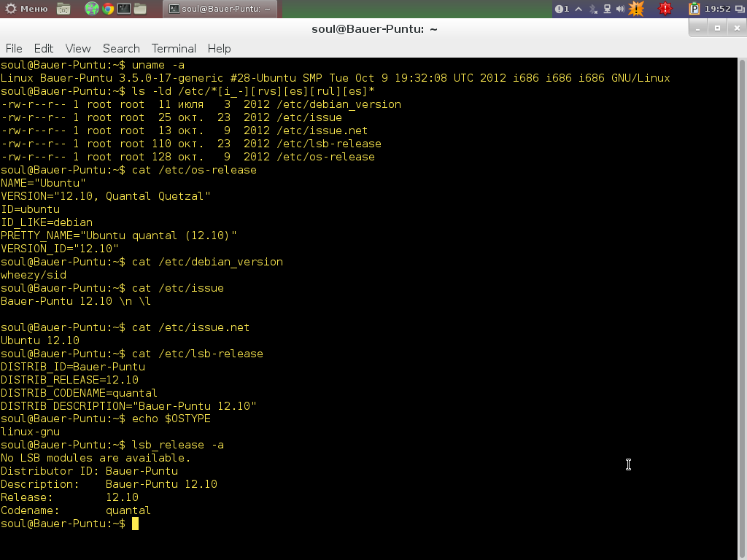Click the terminal title bar text

[374, 29]
